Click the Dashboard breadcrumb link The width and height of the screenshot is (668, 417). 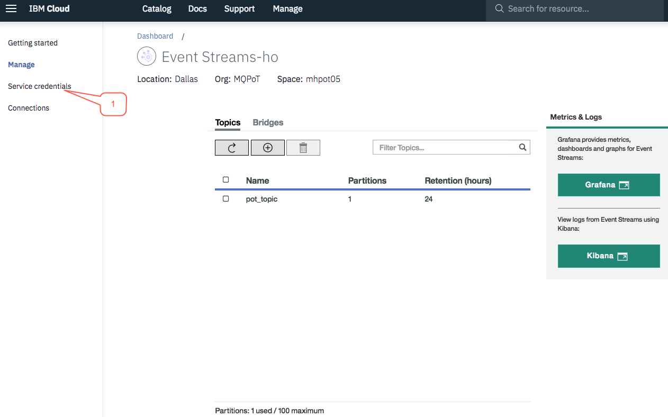pos(155,36)
